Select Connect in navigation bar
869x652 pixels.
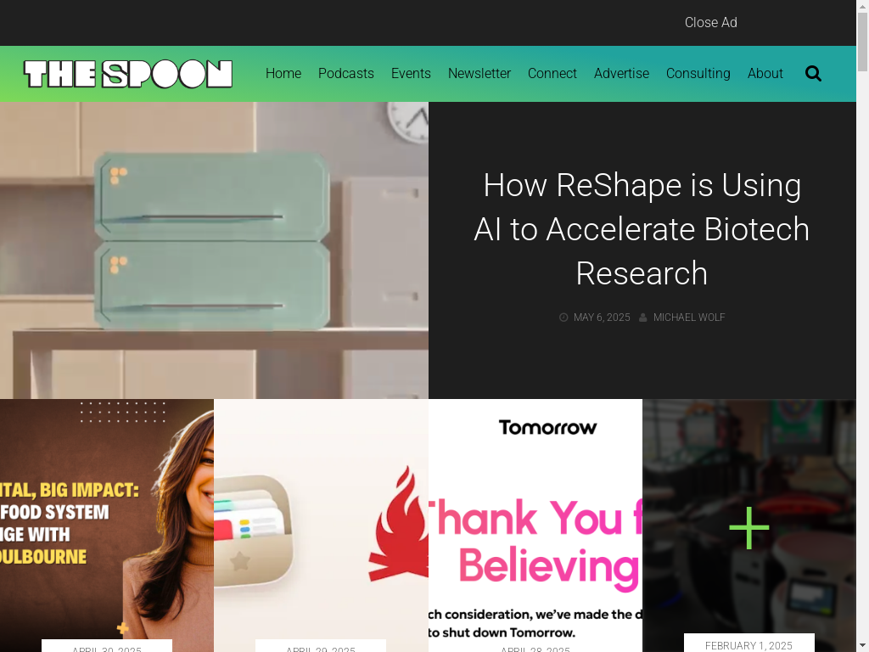click(552, 73)
